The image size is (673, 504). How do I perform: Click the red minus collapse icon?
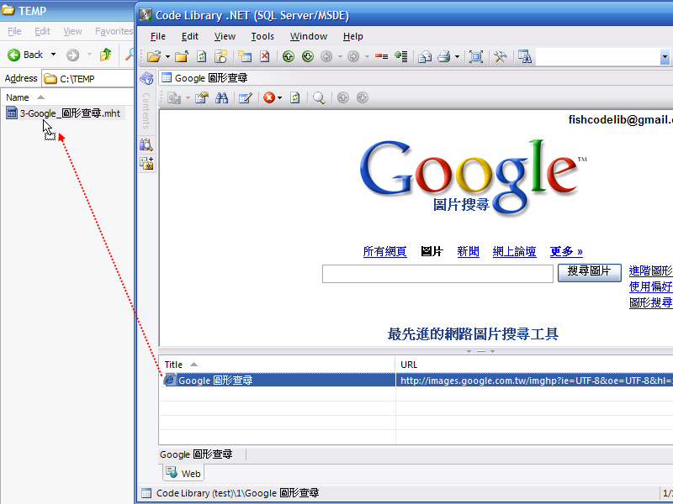[381, 56]
